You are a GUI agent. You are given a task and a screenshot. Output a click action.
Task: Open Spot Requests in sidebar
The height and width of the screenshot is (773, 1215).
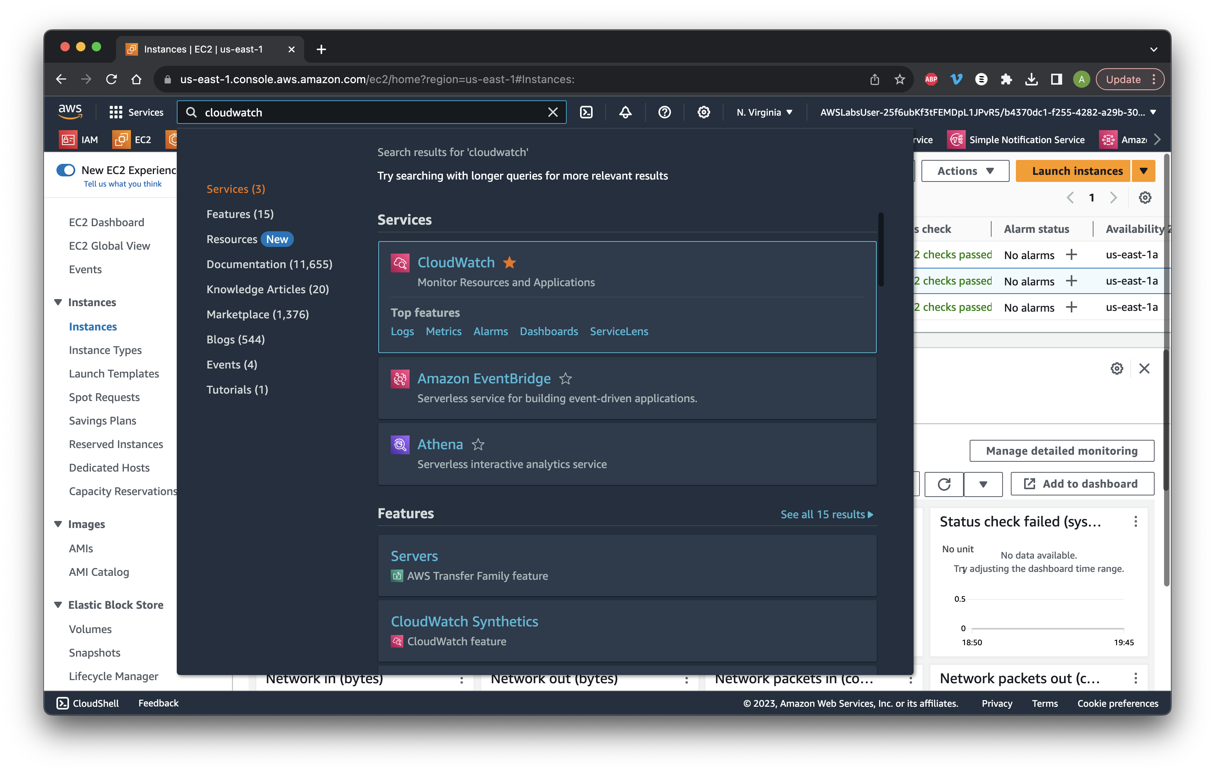pos(104,397)
